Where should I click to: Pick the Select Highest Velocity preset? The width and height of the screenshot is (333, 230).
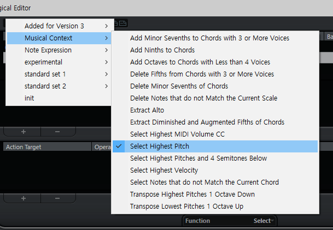click(x=215, y=170)
